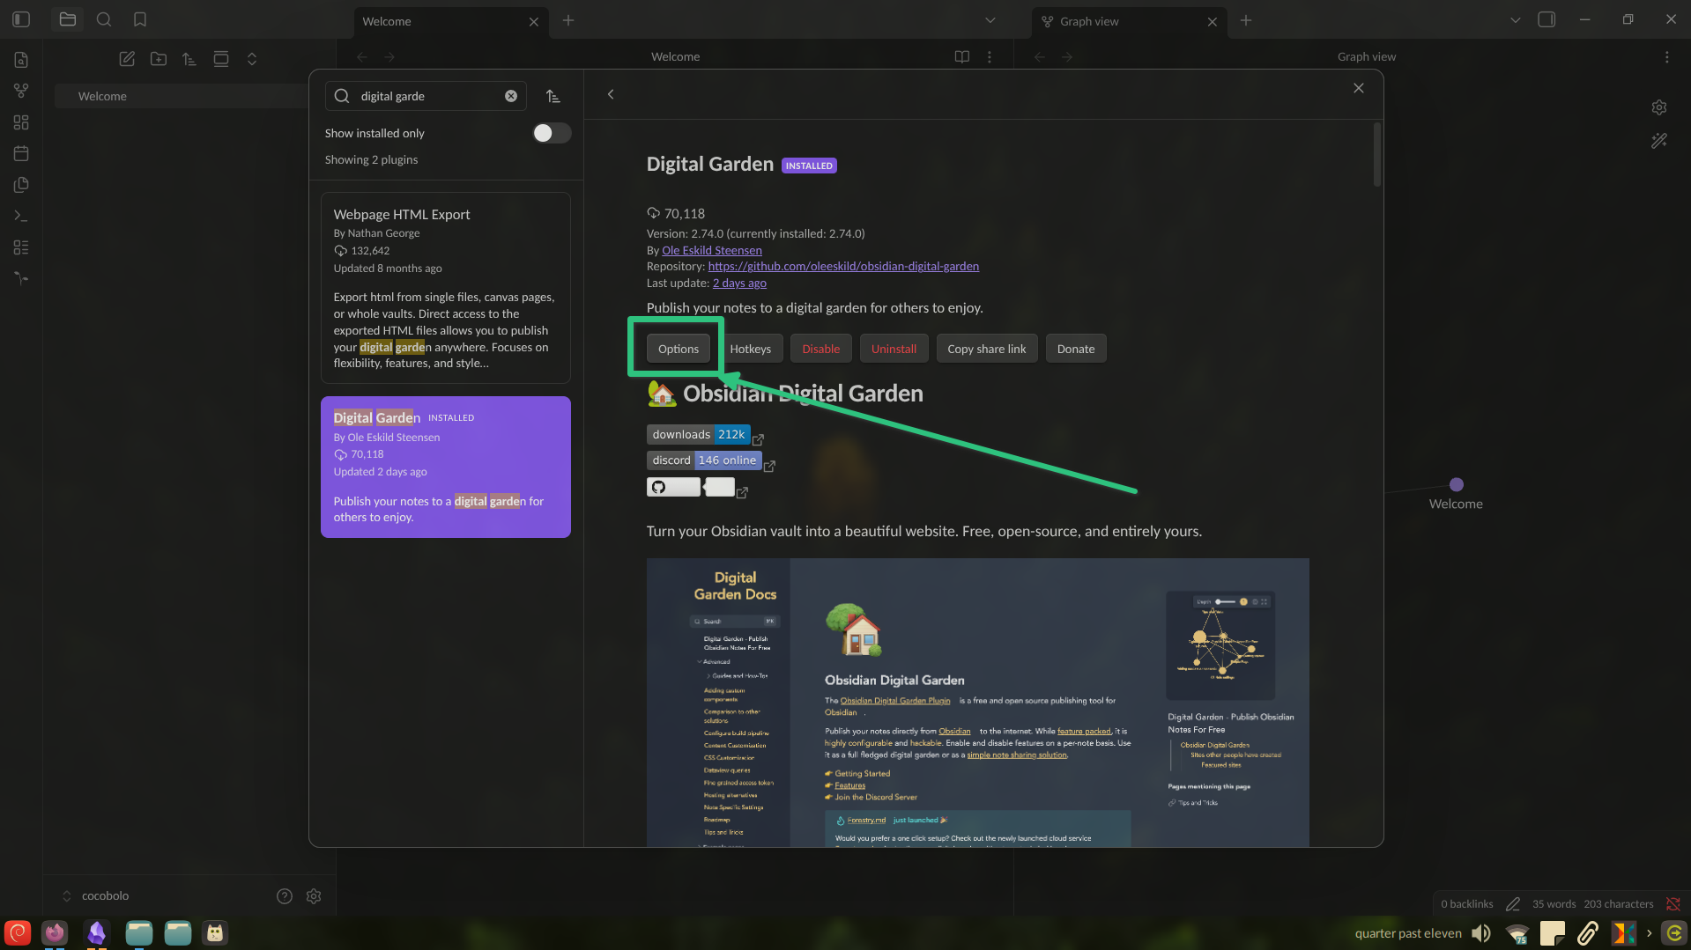Open settings gear beside vault name
Image resolution: width=1691 pixels, height=950 pixels.
pyautogui.click(x=314, y=895)
